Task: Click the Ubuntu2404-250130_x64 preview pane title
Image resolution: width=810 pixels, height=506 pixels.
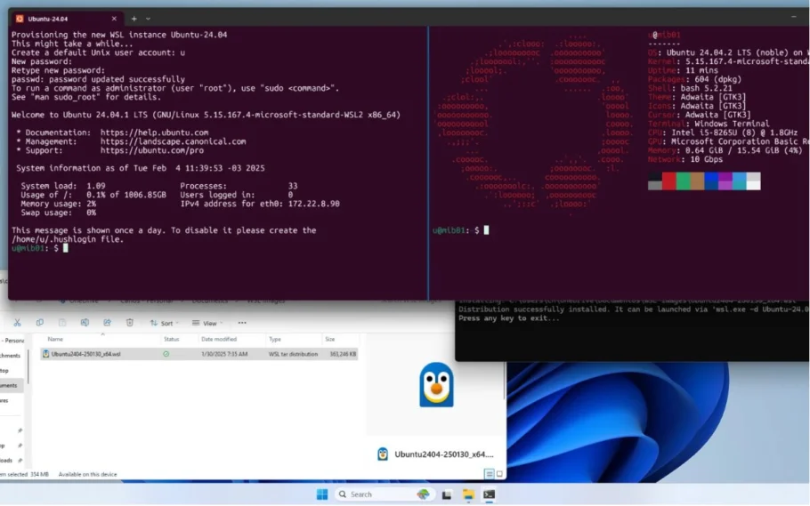Action: coord(444,454)
